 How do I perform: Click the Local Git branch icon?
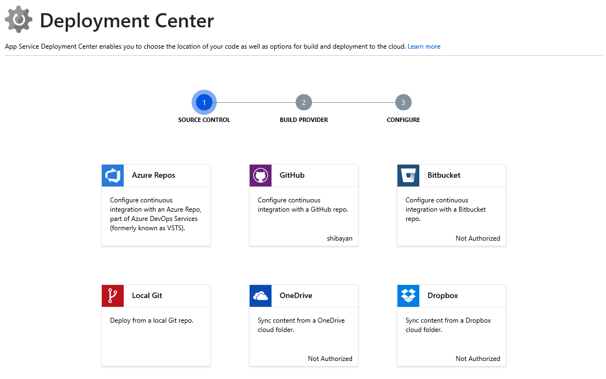click(x=112, y=296)
